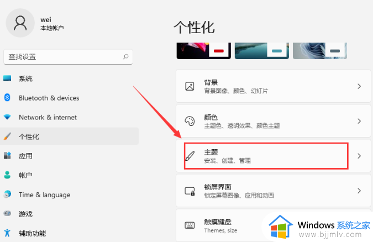This screenshot has width=373, height=242.
Task: Click the Network wifi icon in sidebar
Action: 7,117
